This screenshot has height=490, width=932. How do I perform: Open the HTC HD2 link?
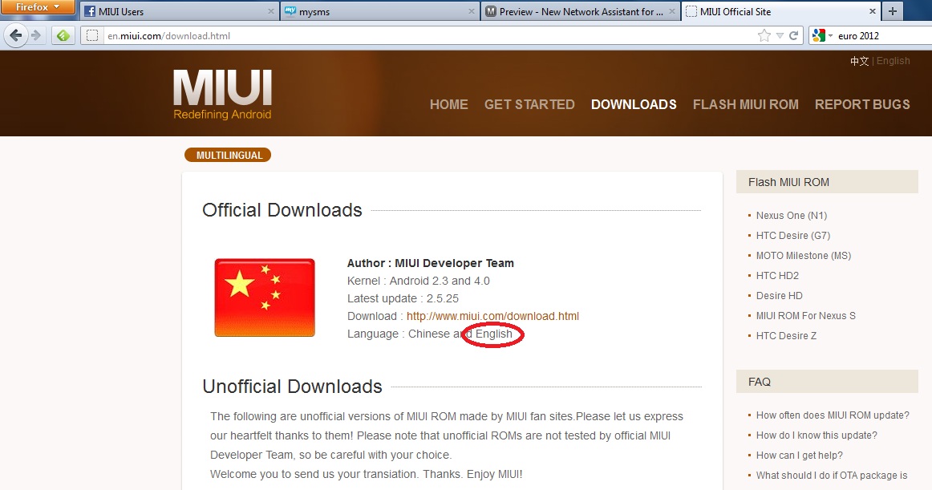click(x=777, y=276)
